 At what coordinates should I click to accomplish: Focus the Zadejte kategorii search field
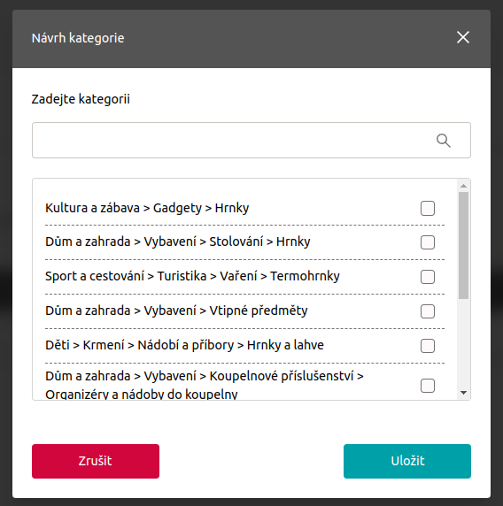(251, 140)
